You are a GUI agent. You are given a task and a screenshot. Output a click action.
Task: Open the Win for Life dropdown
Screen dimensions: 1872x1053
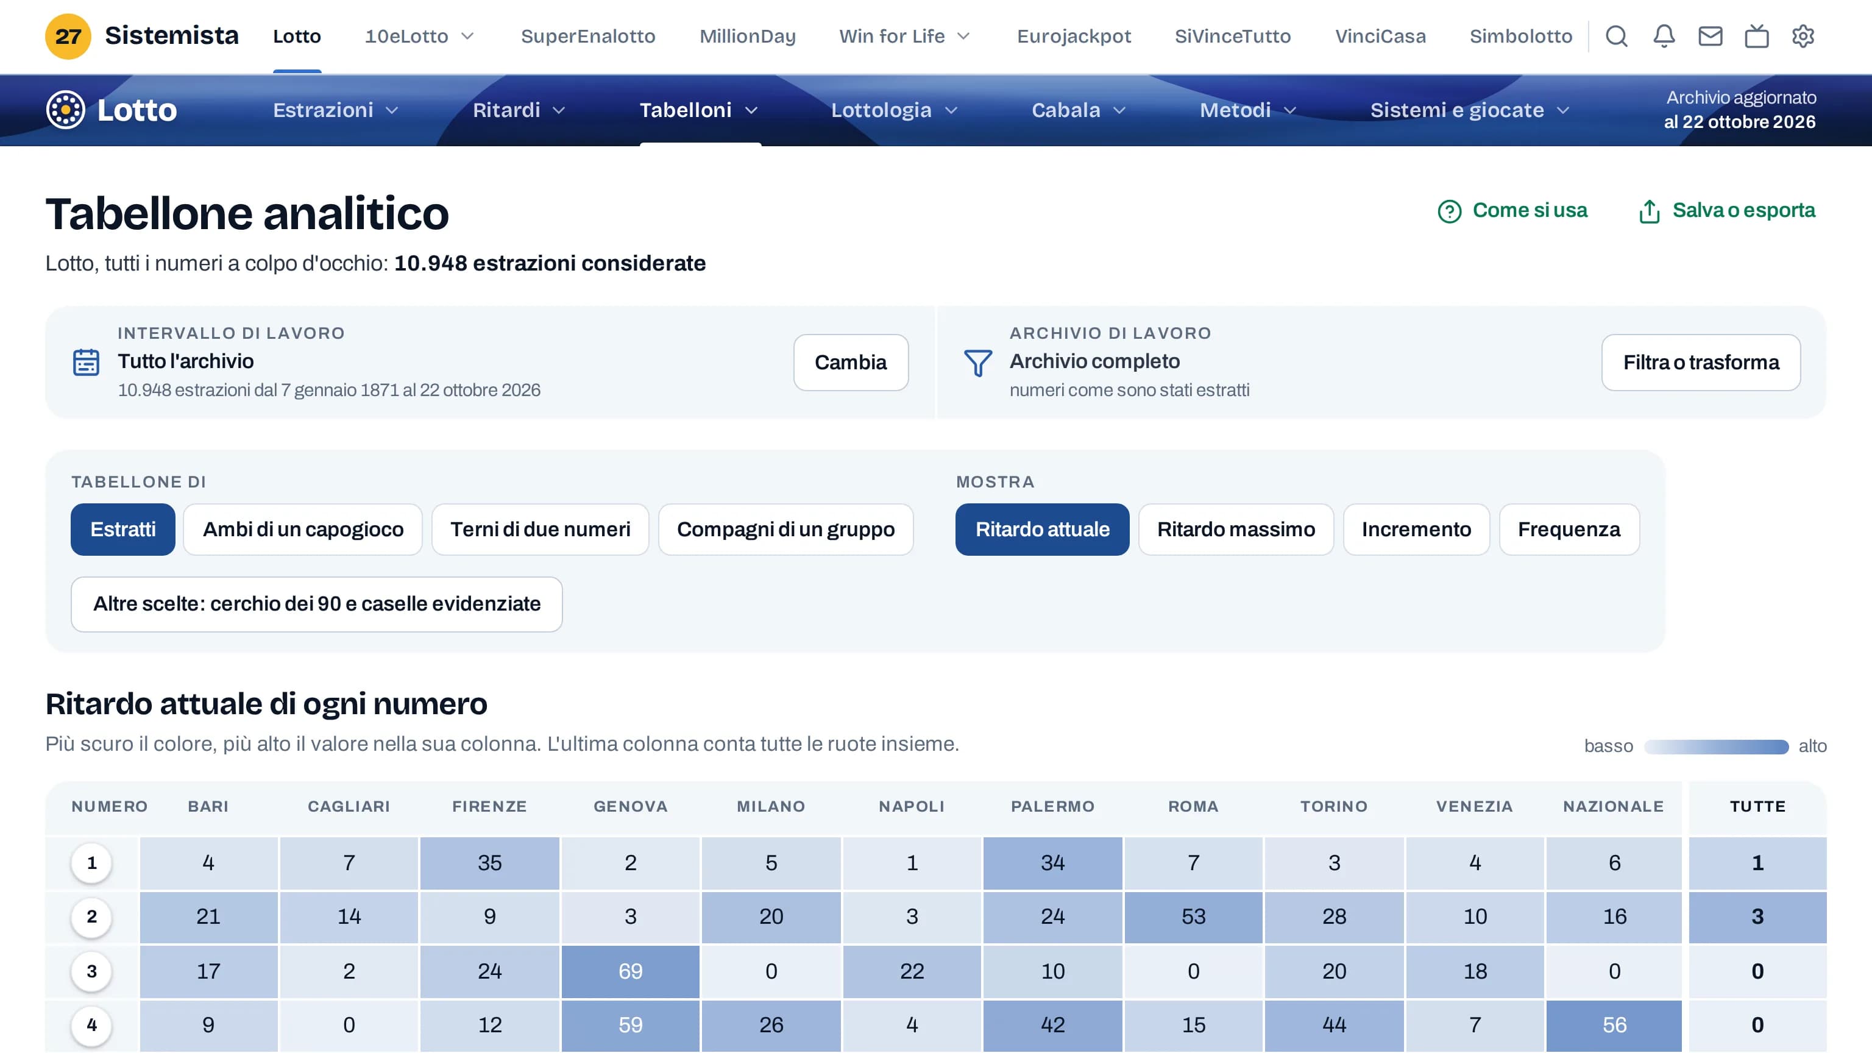[905, 35]
